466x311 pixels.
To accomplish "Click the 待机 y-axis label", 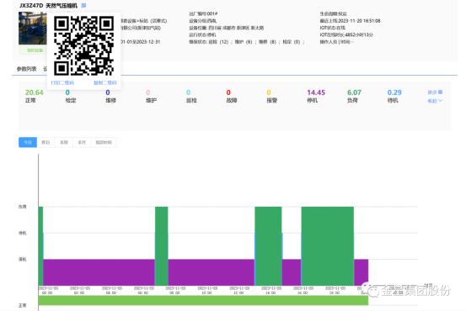I will pos(22,233).
